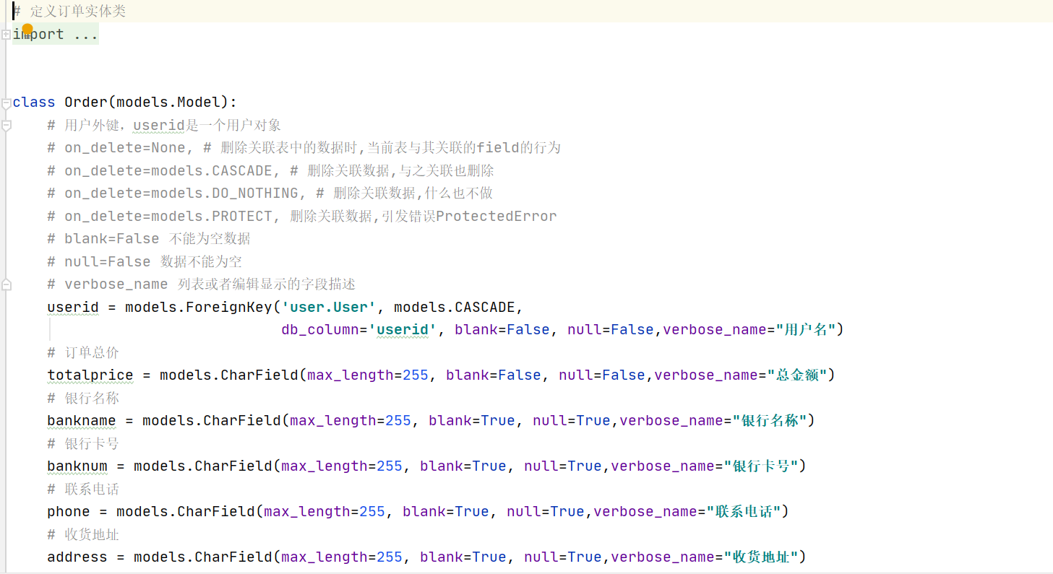This screenshot has height=574, width=1053.
Task: Click the "db_column" parameter
Action: [320, 330]
